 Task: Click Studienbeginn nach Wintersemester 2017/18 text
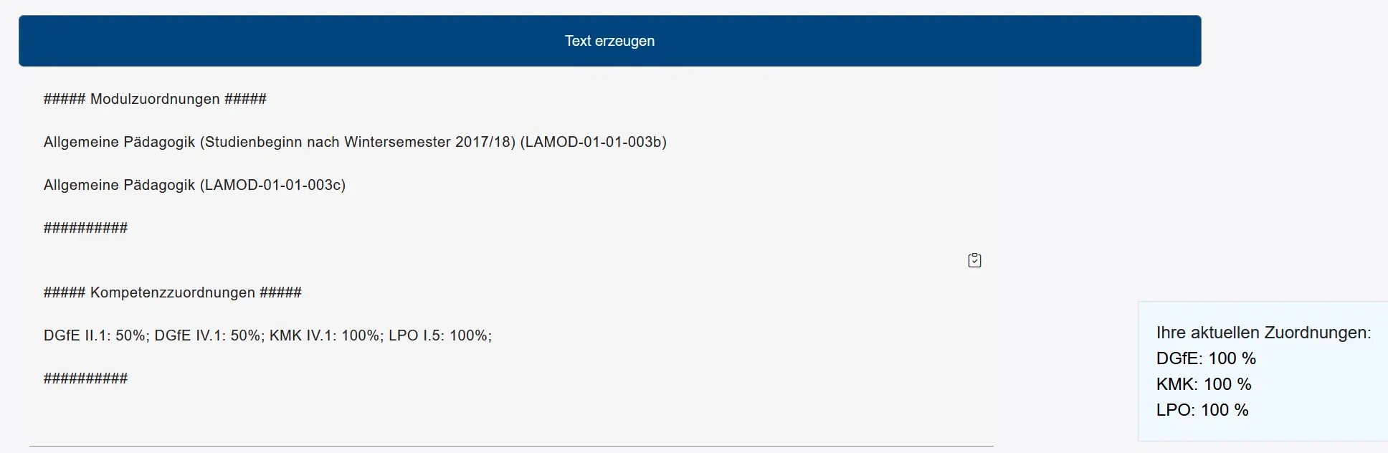click(x=358, y=142)
